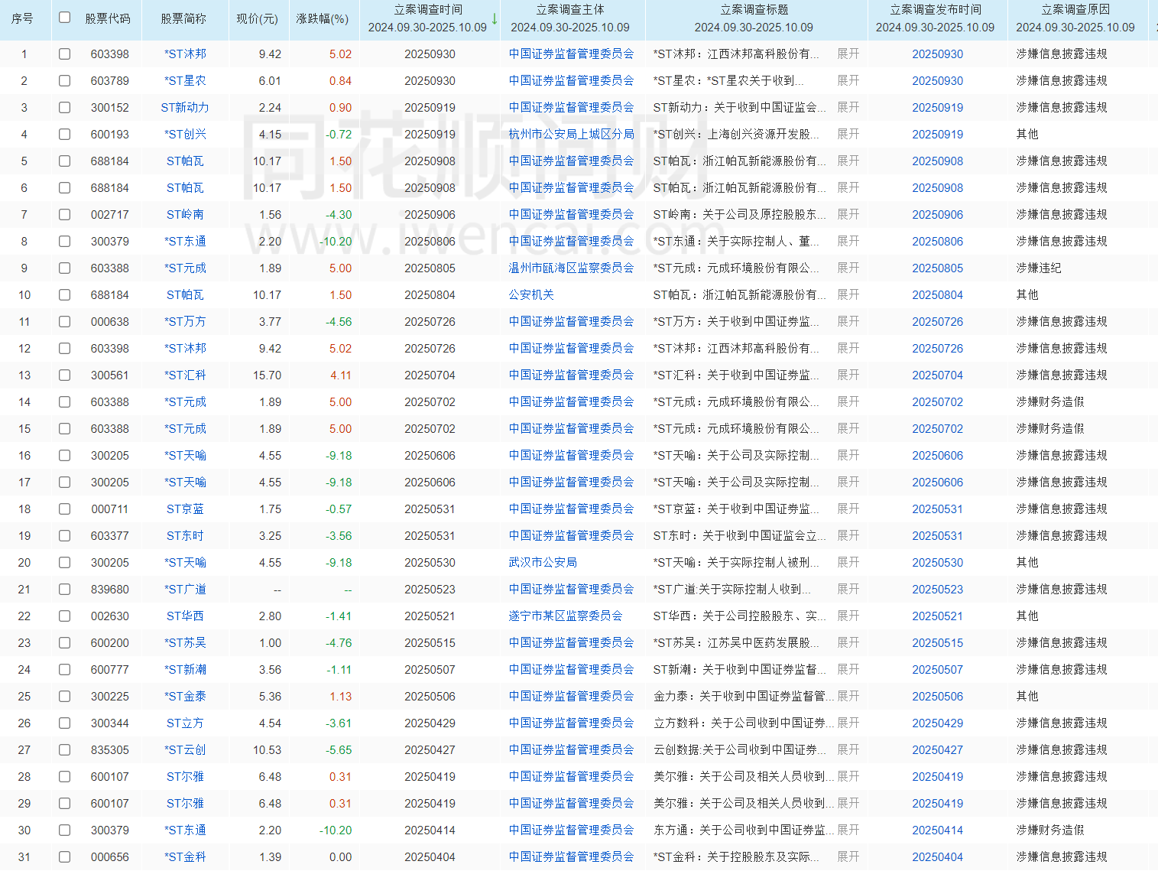Expand the *ST汇科 investigation title
Viewport: 1158px width, 871px height.
point(848,375)
